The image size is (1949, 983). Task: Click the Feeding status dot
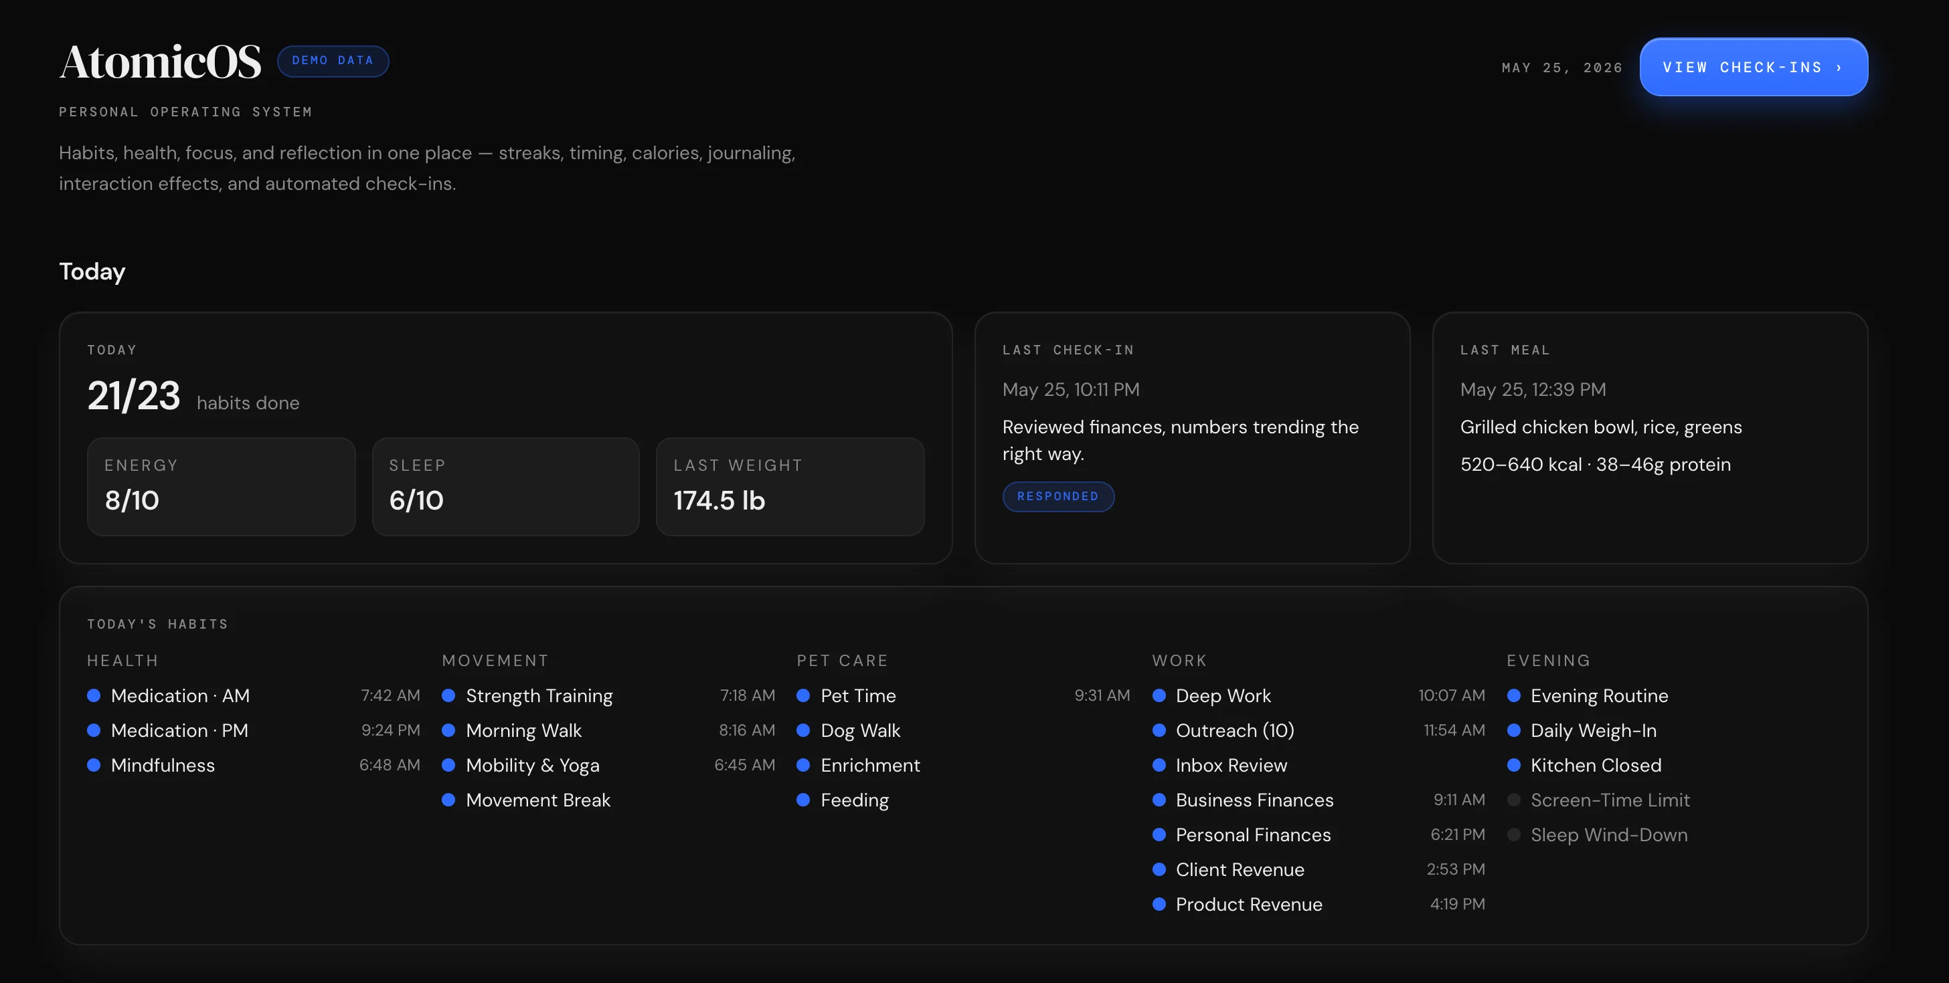[804, 800]
